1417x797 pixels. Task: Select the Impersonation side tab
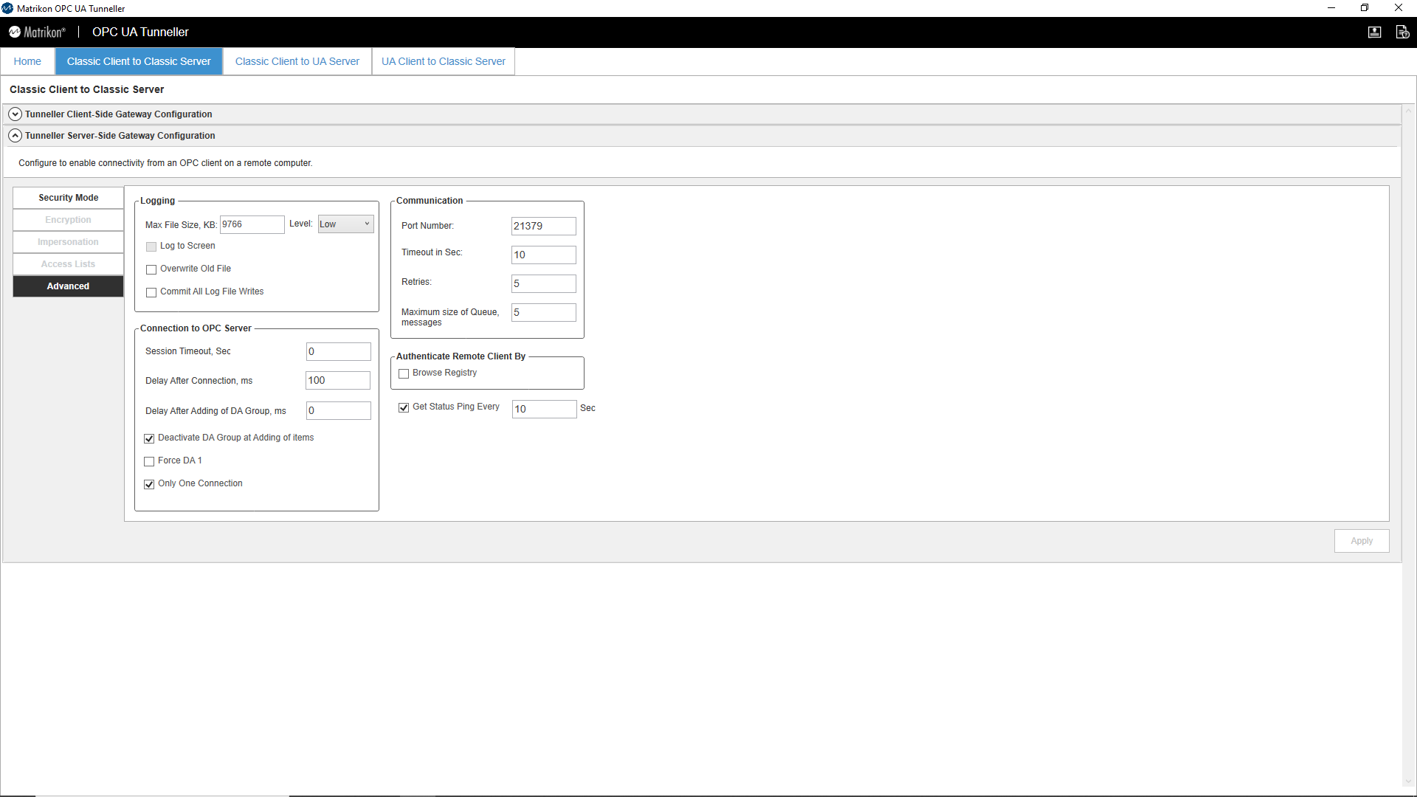pyautogui.click(x=68, y=242)
